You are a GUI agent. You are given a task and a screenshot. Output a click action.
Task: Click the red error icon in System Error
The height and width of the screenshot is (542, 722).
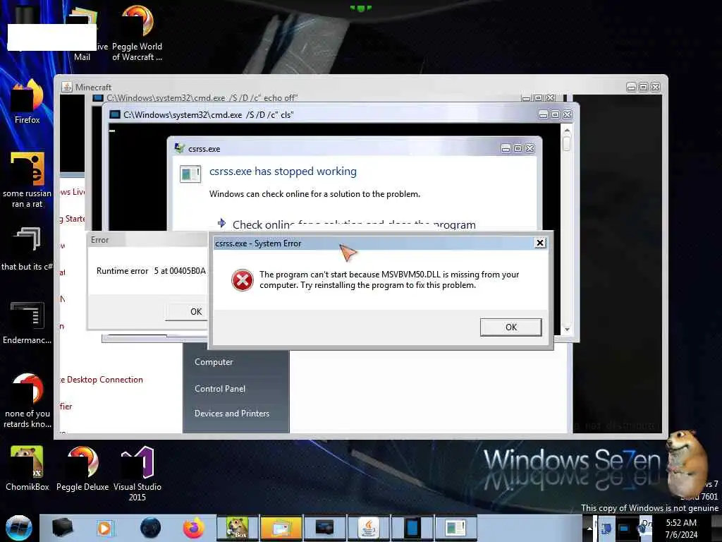coord(243,280)
